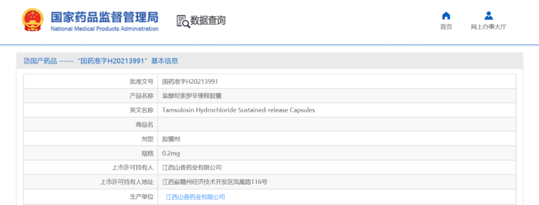This screenshot has height=205, width=539.
Task: Select the 产品名称 label cell
Action: click(x=90, y=96)
